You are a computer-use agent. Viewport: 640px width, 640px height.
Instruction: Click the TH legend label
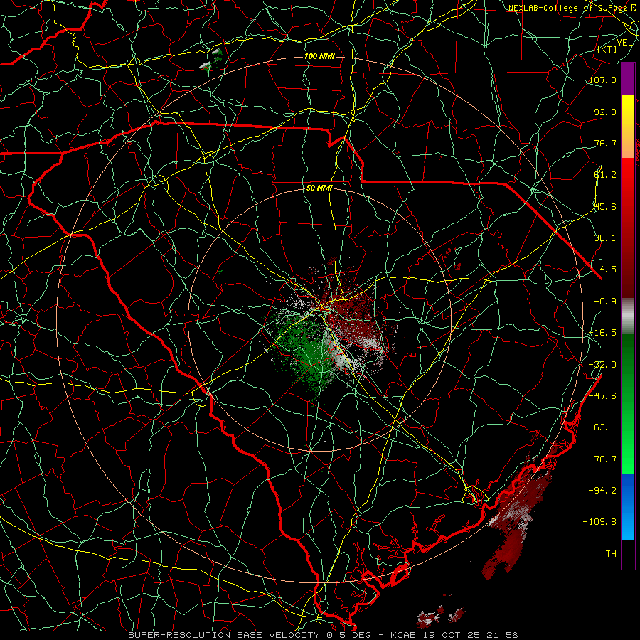[611, 554]
